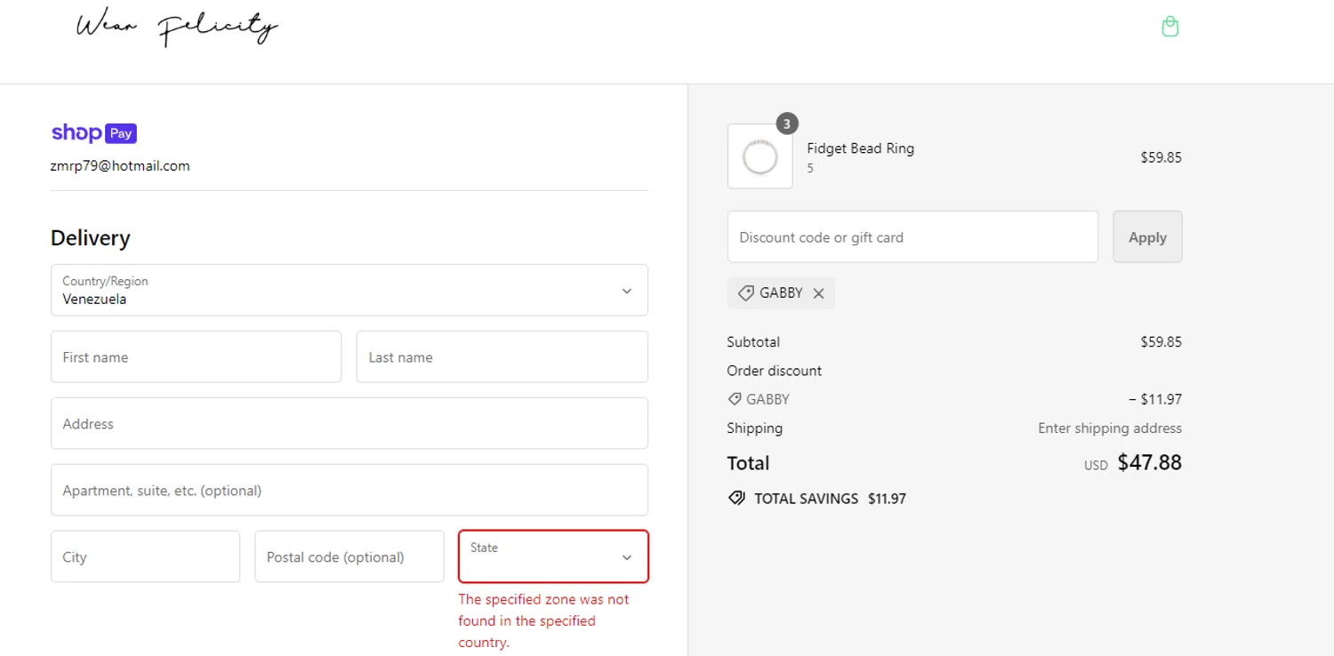1334x656 pixels.
Task: Open the shopping bag cart icon
Action: [x=1170, y=27]
